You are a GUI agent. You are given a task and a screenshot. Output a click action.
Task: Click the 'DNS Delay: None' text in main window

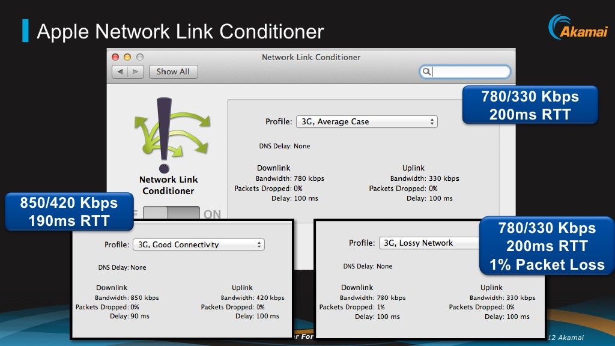(x=284, y=146)
